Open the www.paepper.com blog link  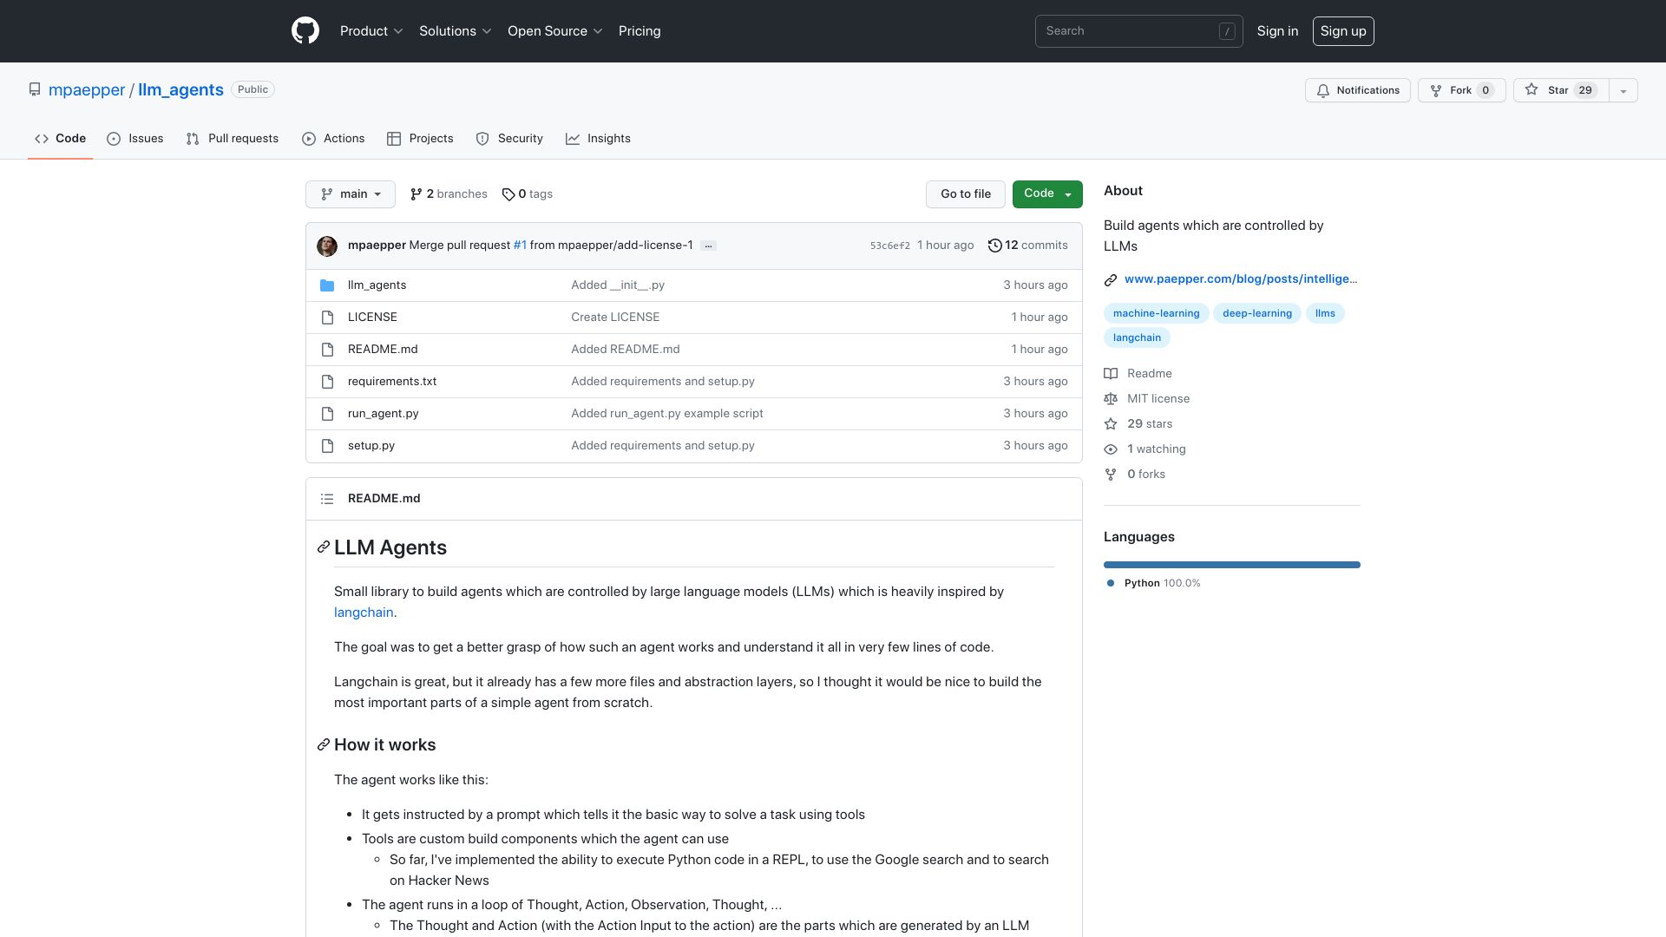[x=1240, y=279]
